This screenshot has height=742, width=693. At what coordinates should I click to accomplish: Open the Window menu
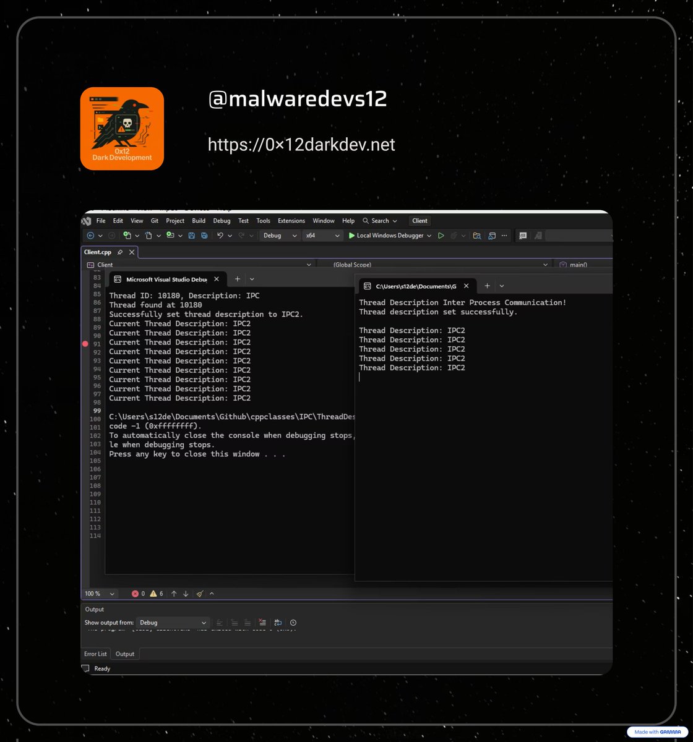pyautogui.click(x=324, y=221)
